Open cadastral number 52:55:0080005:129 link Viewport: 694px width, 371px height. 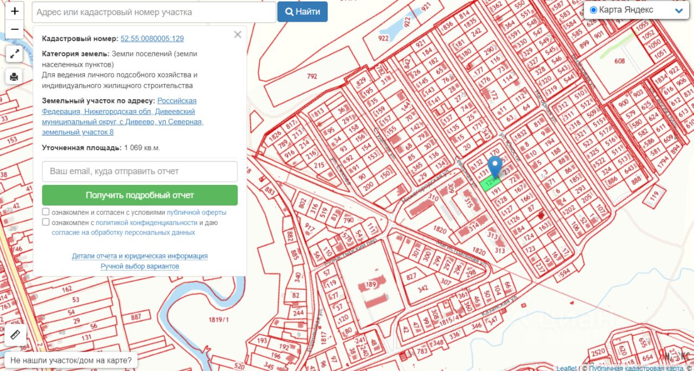pyautogui.click(x=152, y=39)
